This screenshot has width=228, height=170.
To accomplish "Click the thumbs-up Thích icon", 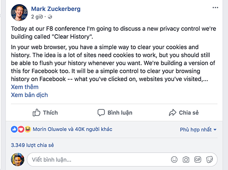I will [x=36, y=113].
